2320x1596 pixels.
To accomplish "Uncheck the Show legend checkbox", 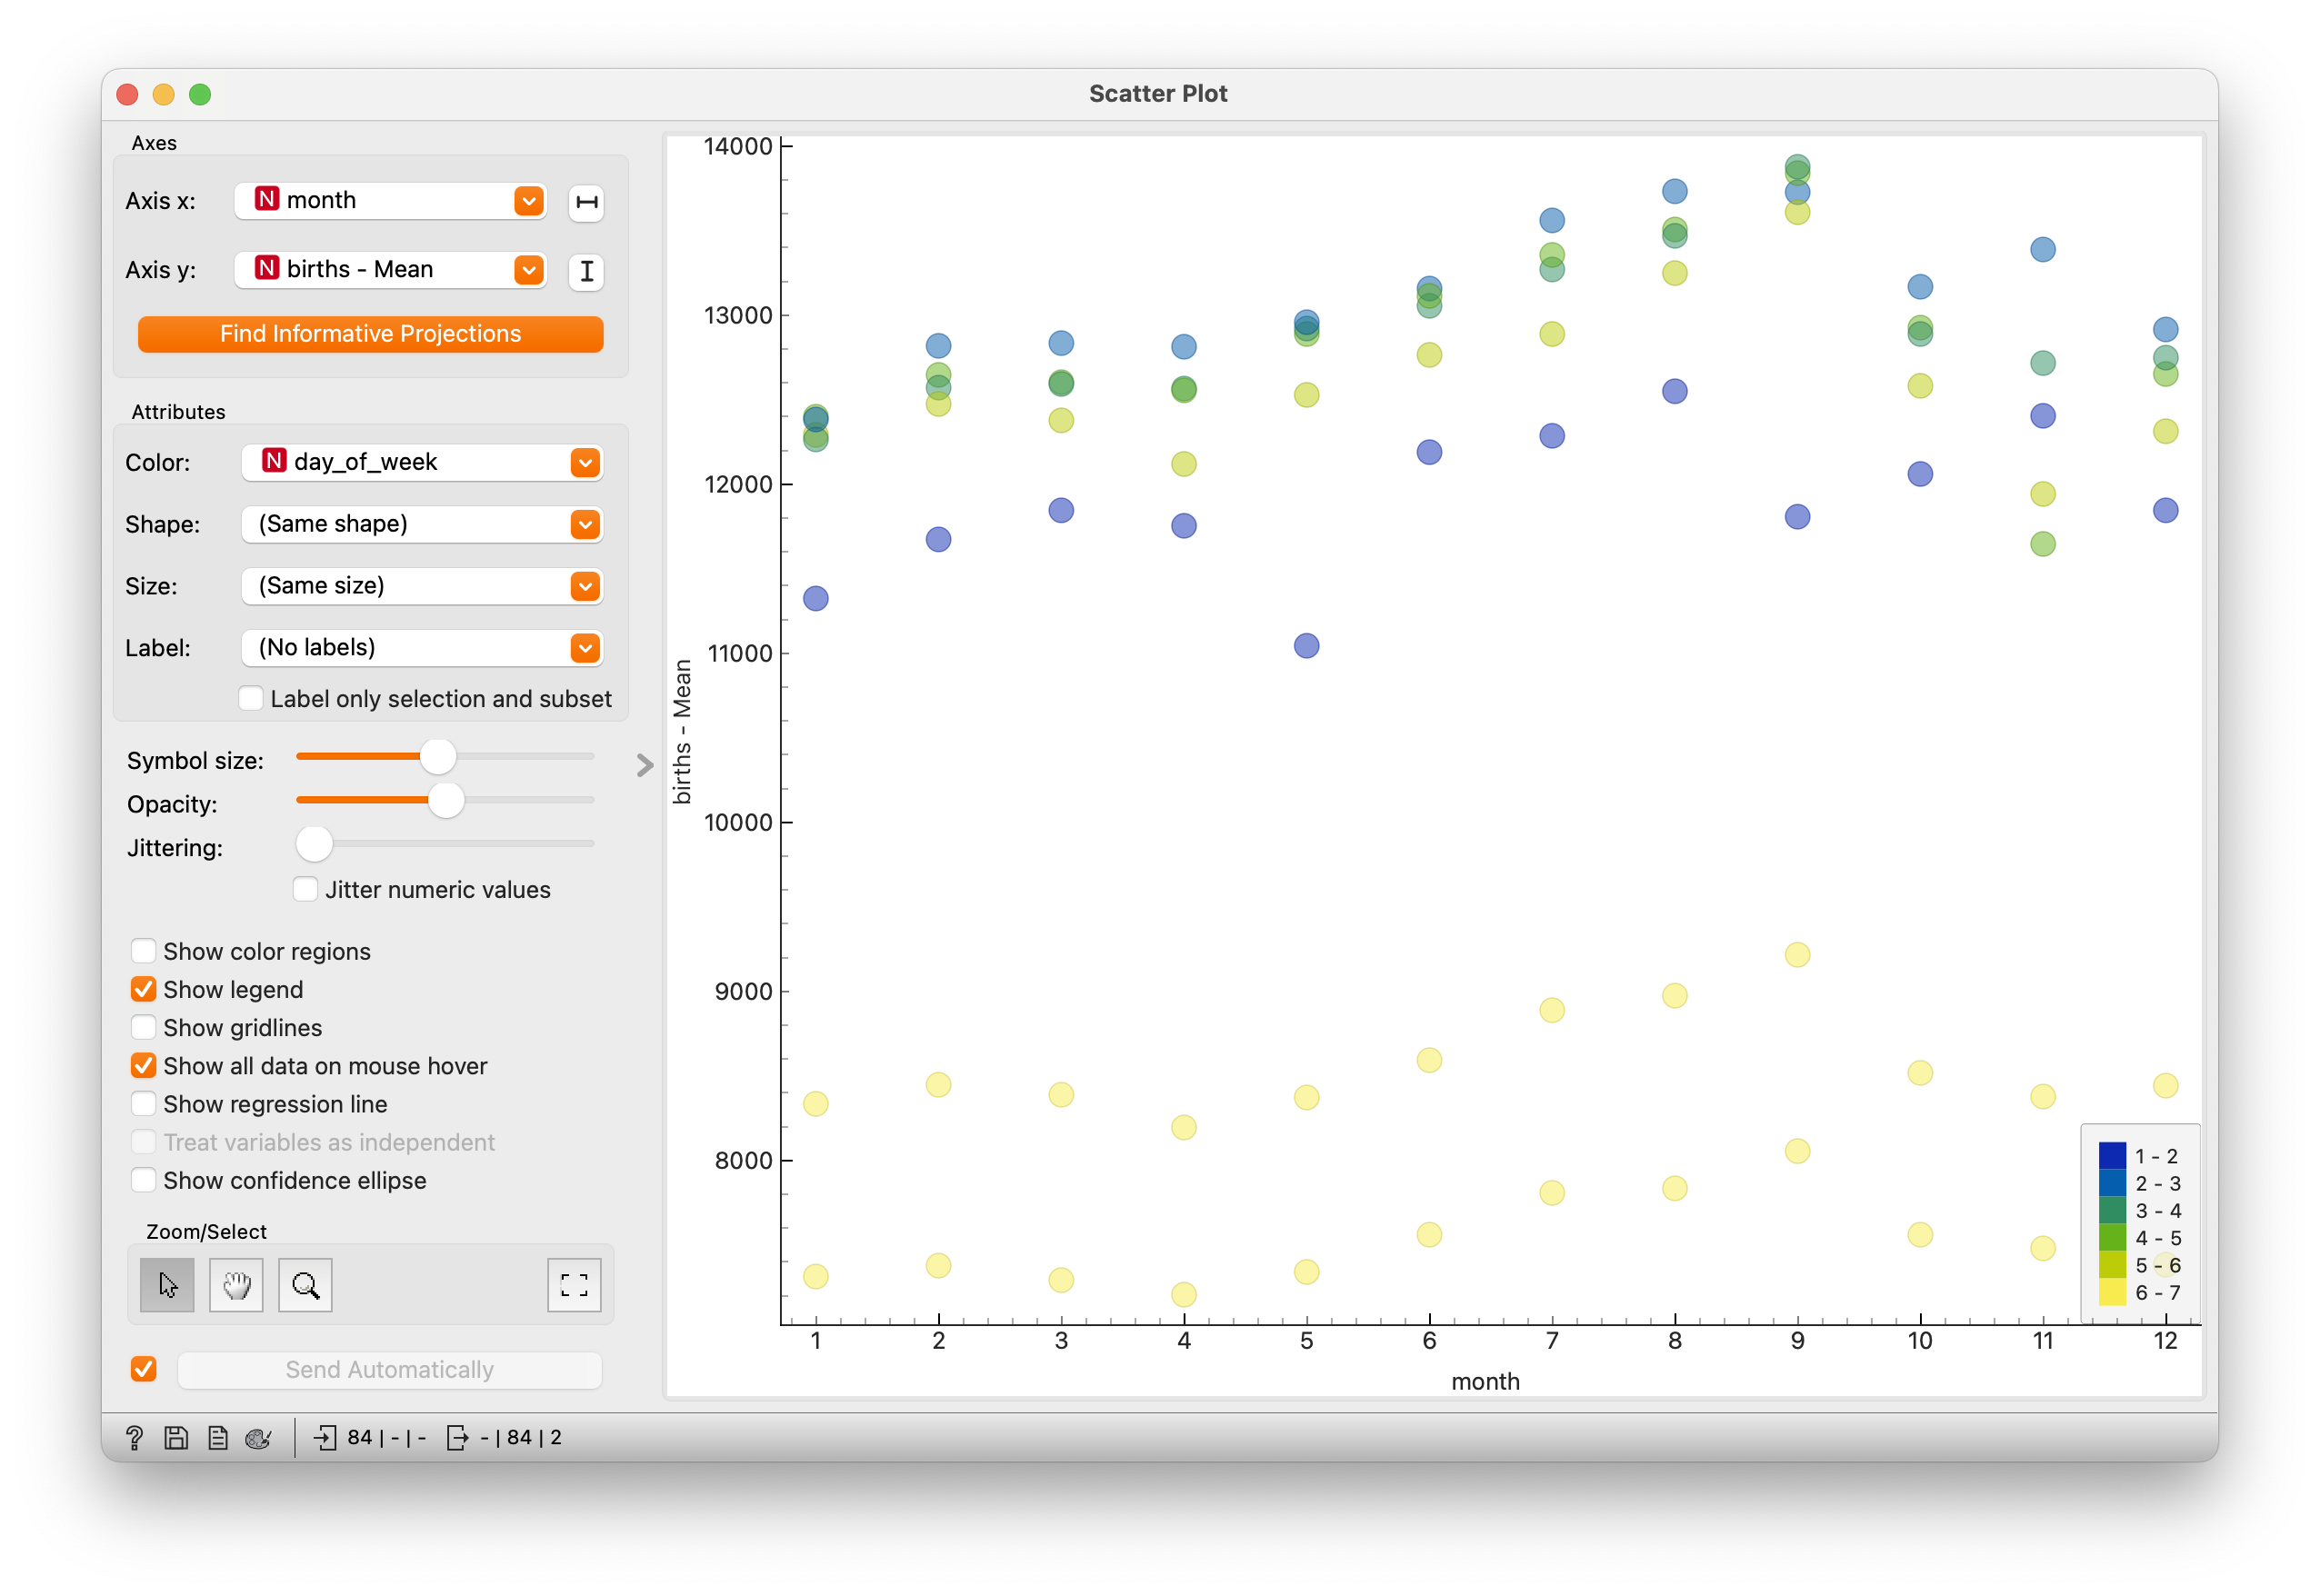I will pyautogui.click(x=144, y=990).
